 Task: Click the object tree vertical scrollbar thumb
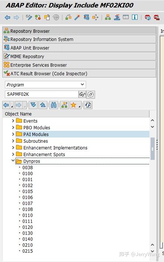click(x=152, y=149)
